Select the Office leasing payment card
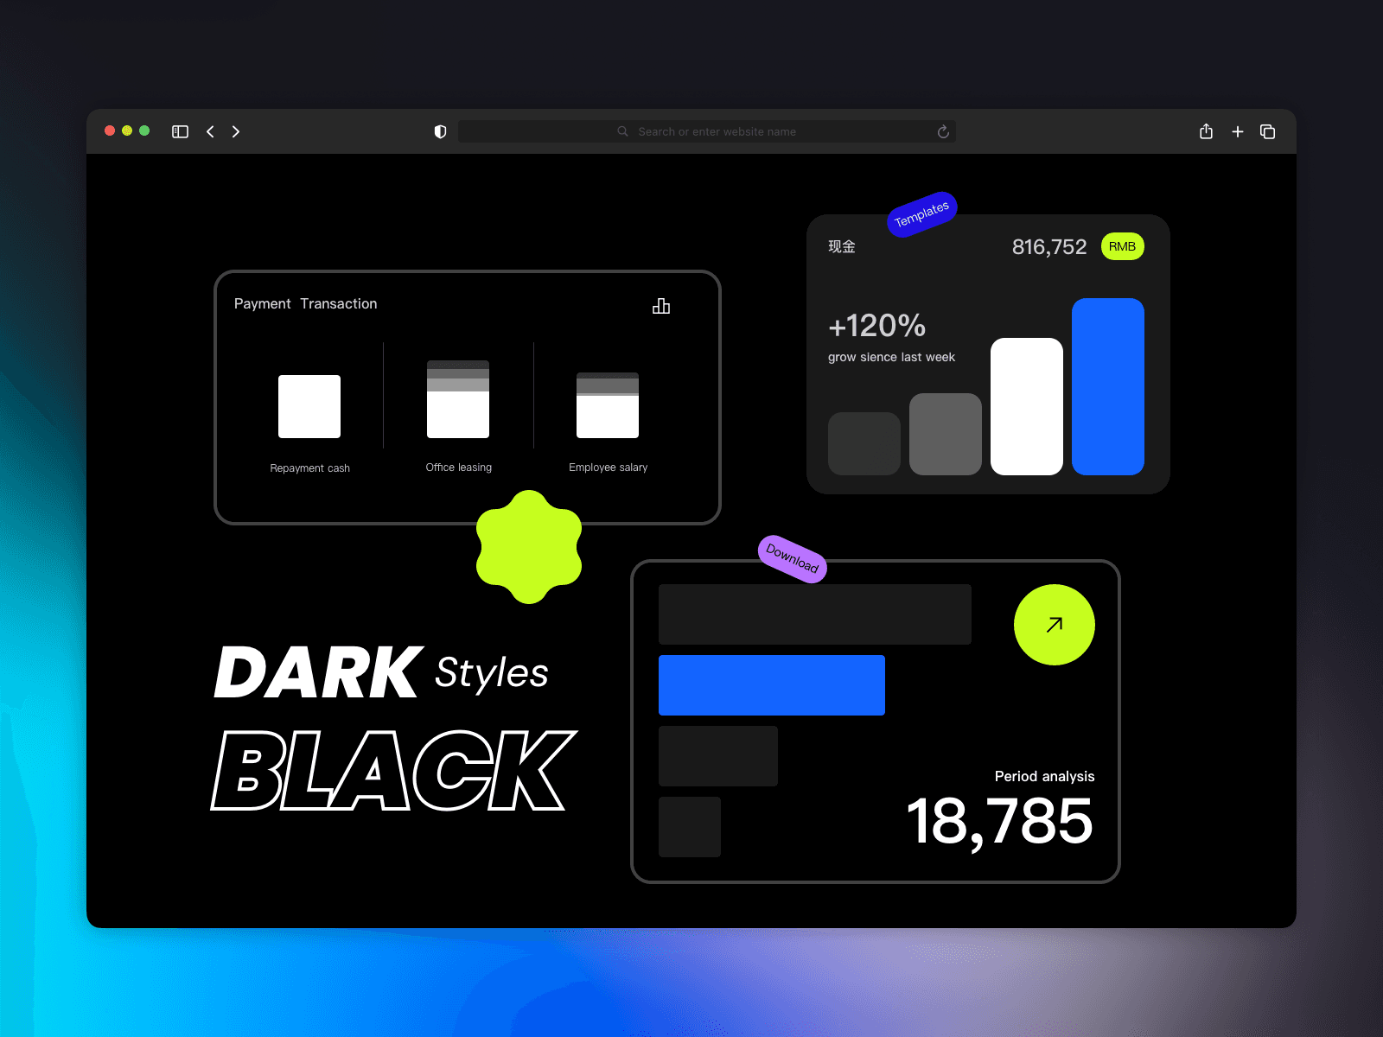Image resolution: width=1383 pixels, height=1037 pixels. click(x=458, y=398)
